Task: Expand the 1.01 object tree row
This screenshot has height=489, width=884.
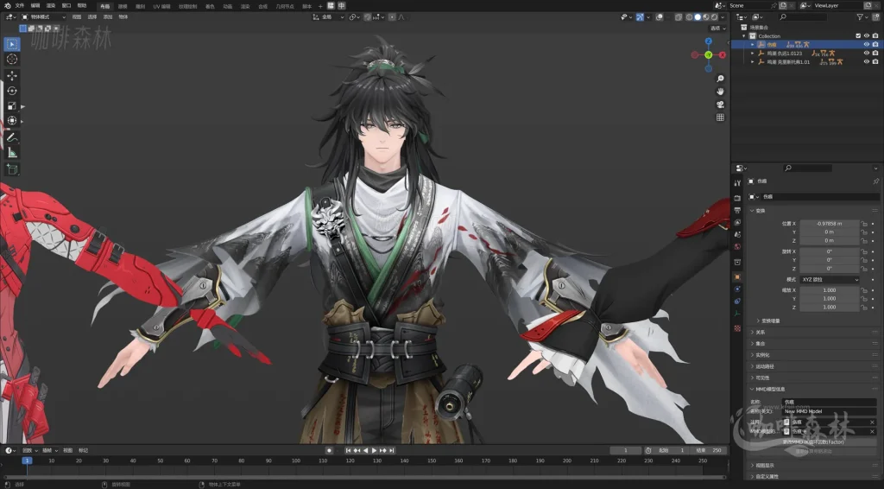Action: tap(752, 62)
